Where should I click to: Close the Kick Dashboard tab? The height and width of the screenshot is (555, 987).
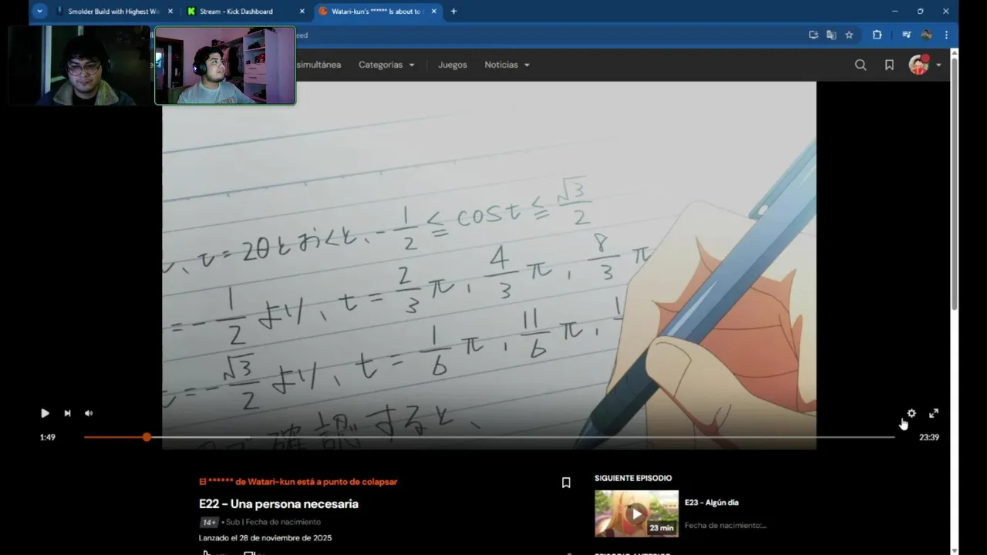tap(302, 12)
